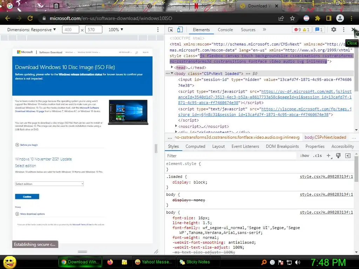Expand the noscript element node
The width and height of the screenshot is (359, 269).
click(176, 126)
